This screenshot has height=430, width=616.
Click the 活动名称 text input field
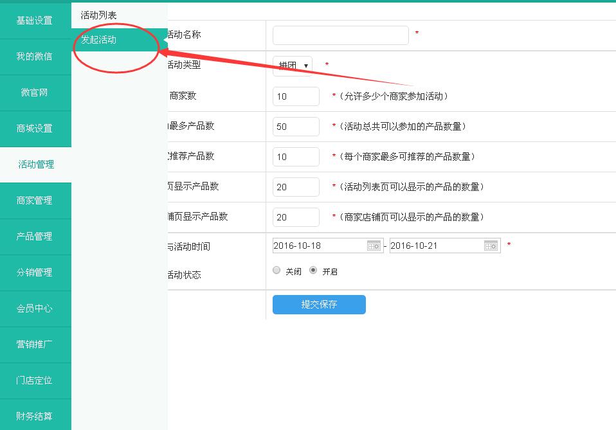click(340, 35)
